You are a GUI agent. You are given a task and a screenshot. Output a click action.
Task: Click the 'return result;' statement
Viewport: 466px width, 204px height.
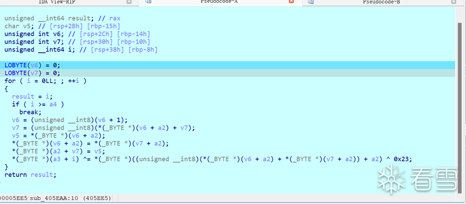click(x=30, y=175)
